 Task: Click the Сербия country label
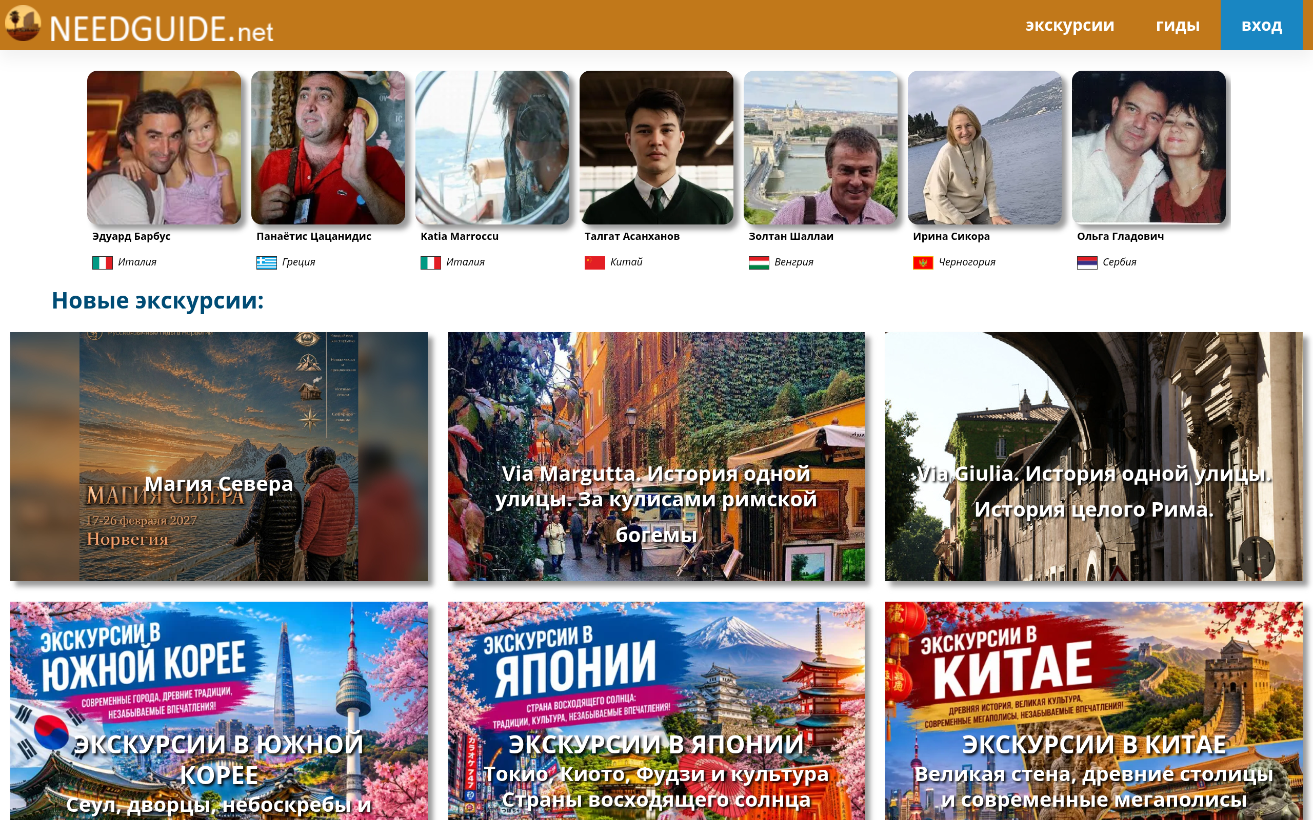point(1119,262)
